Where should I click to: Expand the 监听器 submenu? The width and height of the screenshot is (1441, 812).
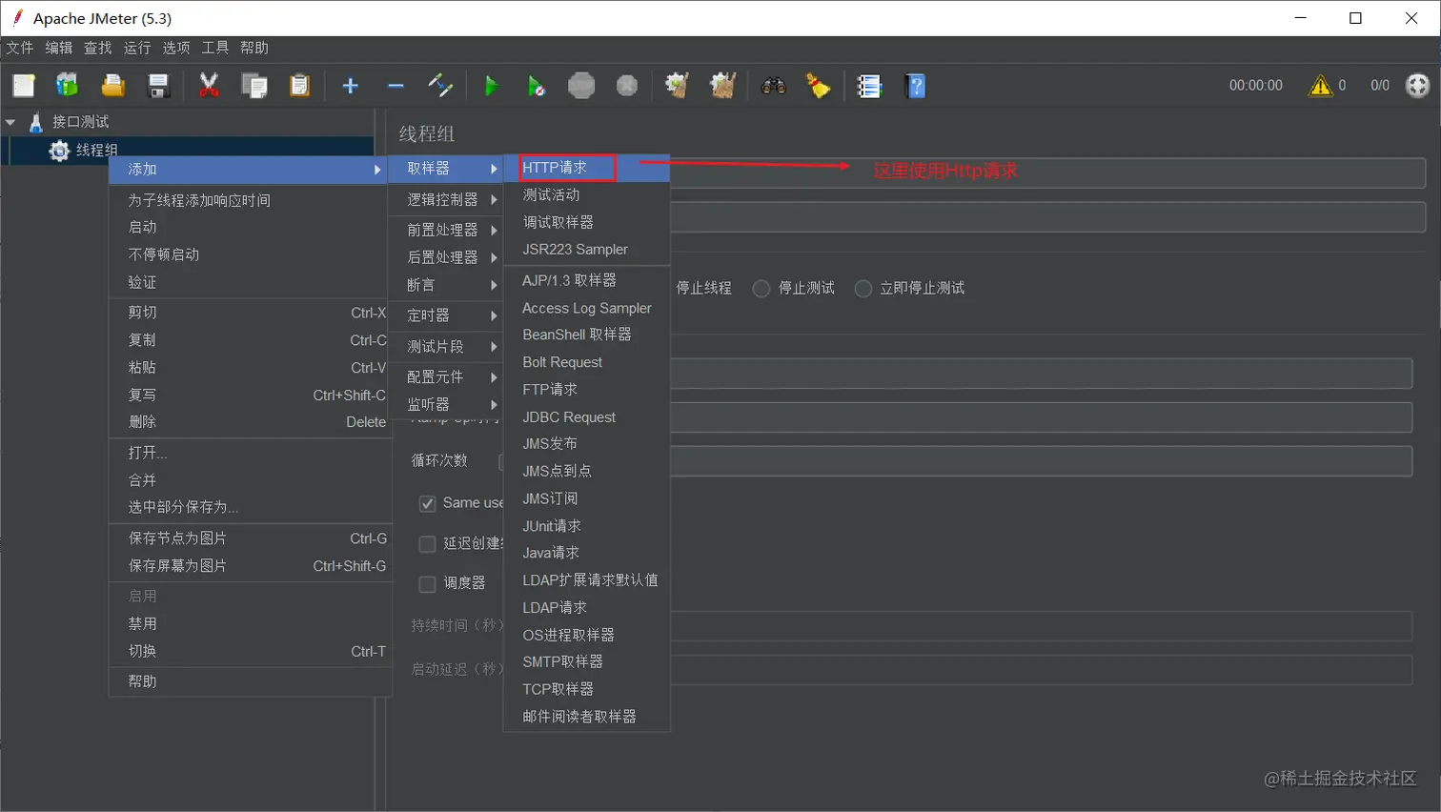[446, 404]
